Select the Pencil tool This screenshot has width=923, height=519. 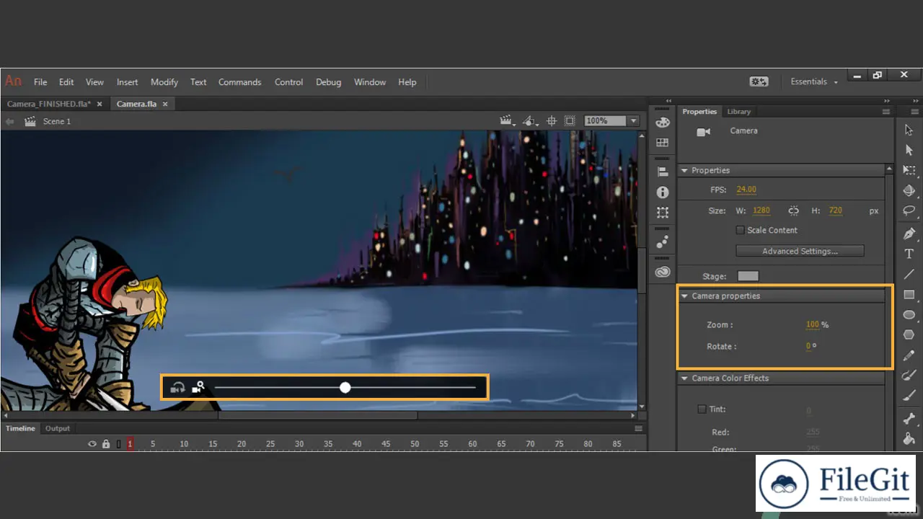pos(909,355)
